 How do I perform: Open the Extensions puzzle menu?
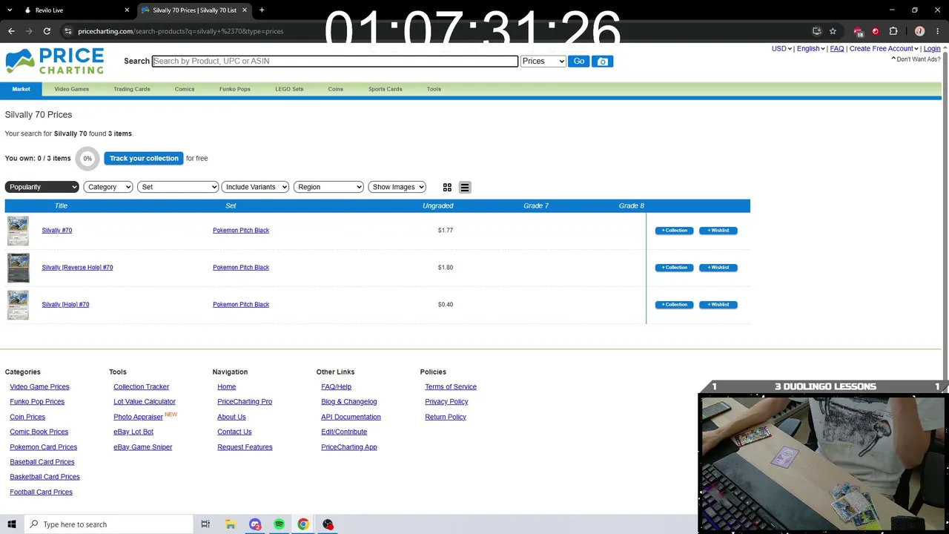tap(893, 31)
